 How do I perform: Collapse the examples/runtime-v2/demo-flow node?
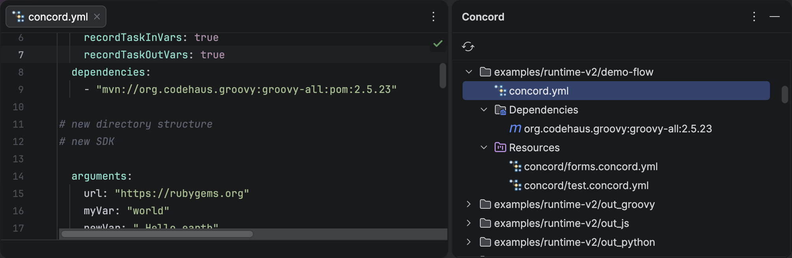point(469,72)
